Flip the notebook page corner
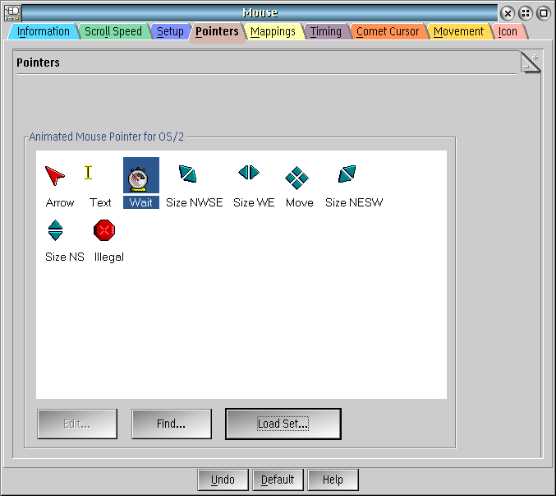Viewport: 556px width, 496px height. point(531,63)
